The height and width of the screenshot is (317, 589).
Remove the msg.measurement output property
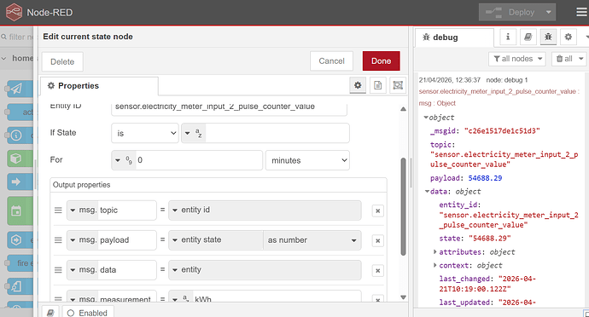coord(378,299)
